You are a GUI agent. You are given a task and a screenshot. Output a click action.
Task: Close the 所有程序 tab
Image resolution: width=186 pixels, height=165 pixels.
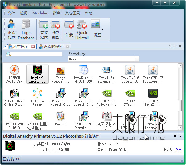point(33,47)
